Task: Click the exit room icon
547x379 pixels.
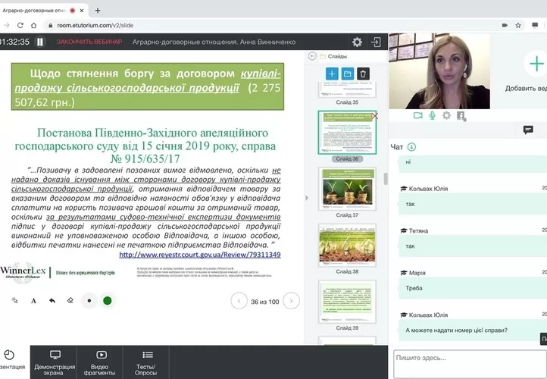Action: pyautogui.click(x=376, y=42)
